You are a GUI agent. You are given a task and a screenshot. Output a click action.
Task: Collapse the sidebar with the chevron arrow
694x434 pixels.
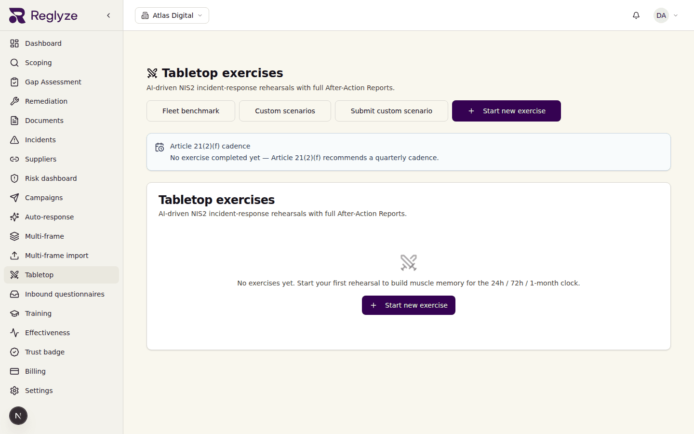point(108,15)
